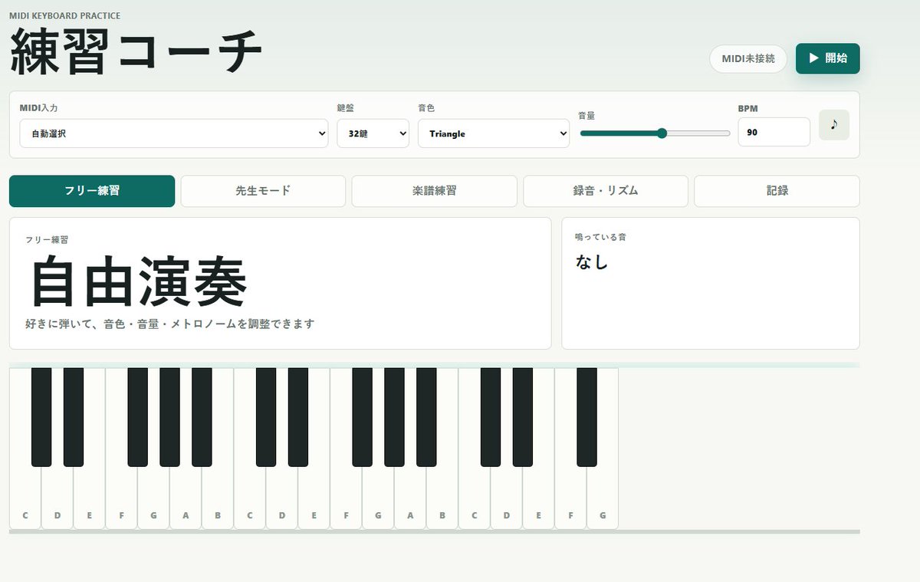The height and width of the screenshot is (582, 920).
Task: Play the lowest-octave B white key
Action: click(x=218, y=498)
